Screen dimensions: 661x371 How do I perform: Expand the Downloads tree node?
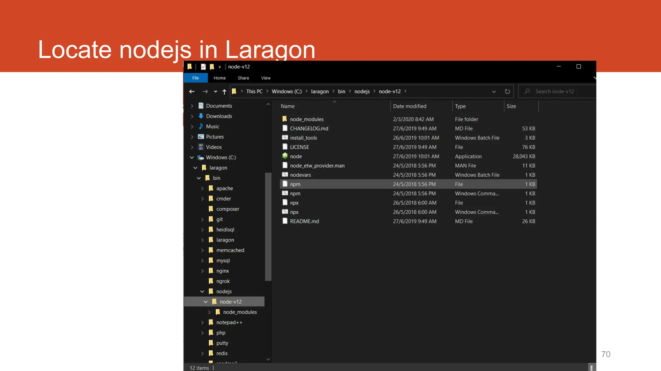pos(192,116)
